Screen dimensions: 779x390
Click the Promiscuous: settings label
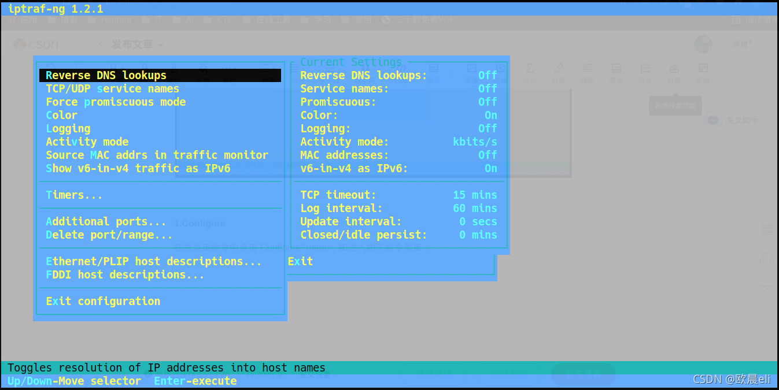(x=338, y=102)
